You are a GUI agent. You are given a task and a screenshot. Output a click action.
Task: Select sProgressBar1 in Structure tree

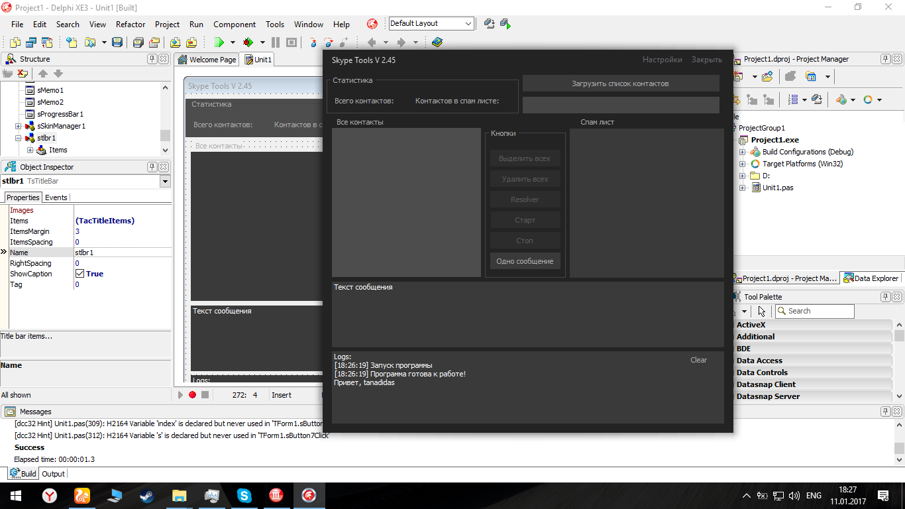[60, 114]
